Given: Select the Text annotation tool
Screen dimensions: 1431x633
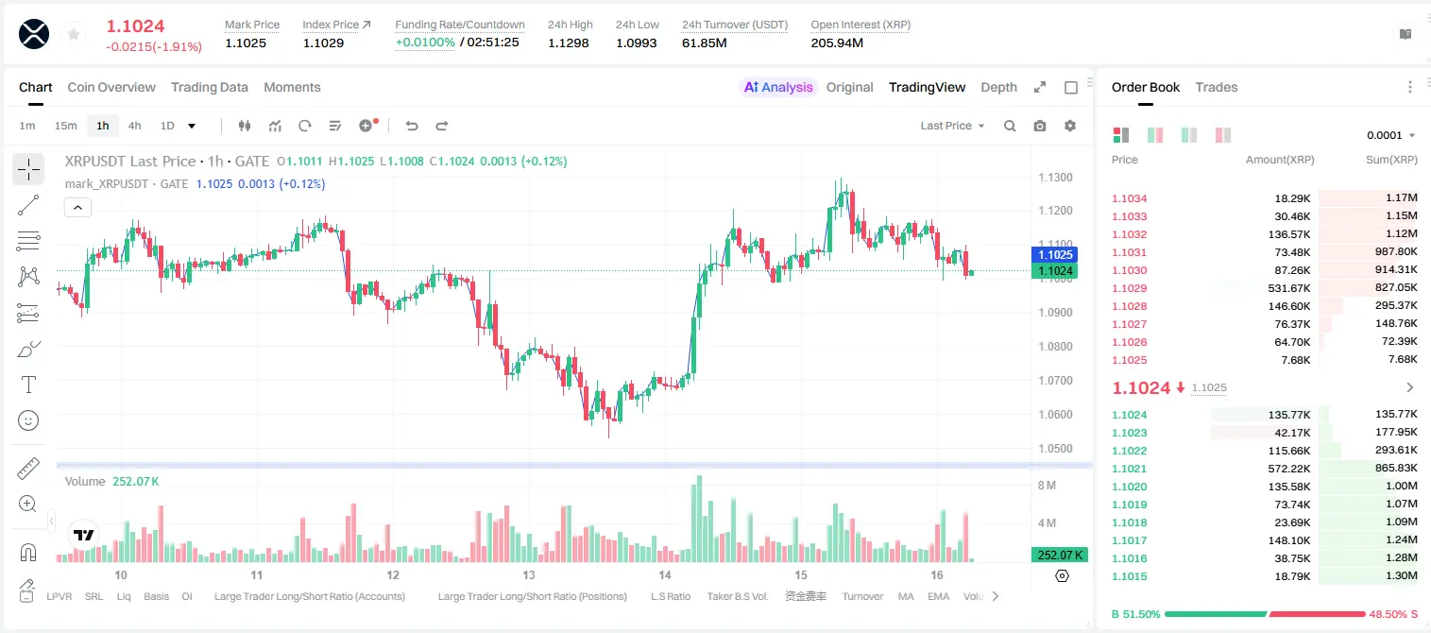Looking at the screenshot, I should coord(28,385).
